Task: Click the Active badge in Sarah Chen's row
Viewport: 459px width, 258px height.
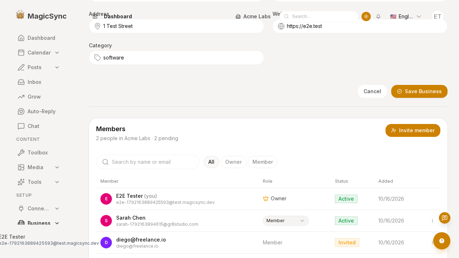Action: pos(346,221)
